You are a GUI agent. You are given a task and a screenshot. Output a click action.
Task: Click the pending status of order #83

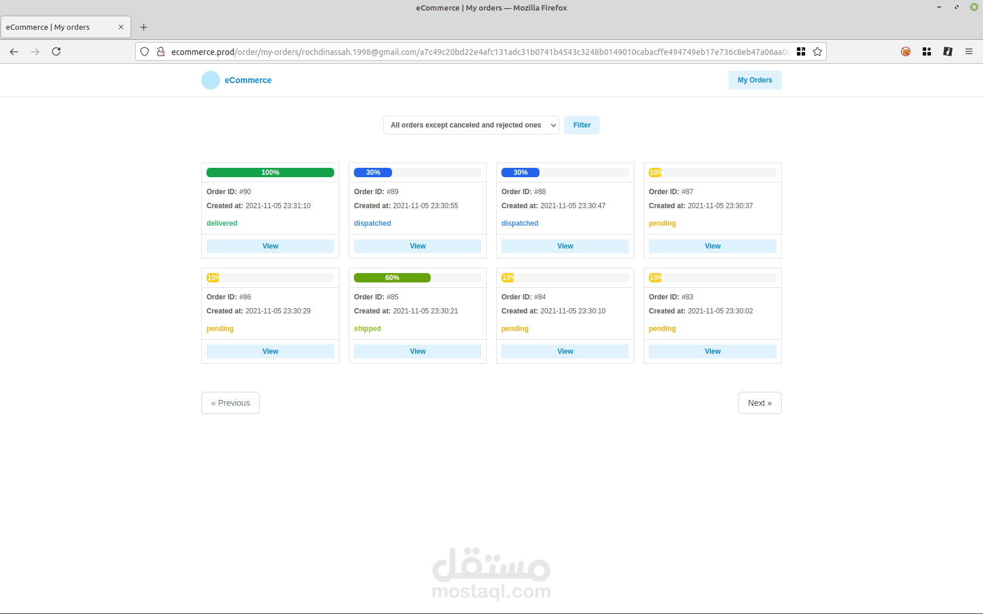pos(662,329)
